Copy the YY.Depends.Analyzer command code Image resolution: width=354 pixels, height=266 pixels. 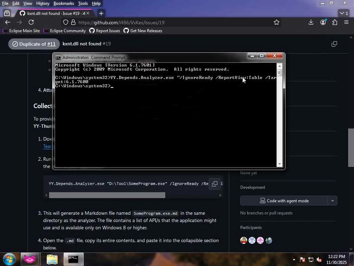click(x=214, y=184)
